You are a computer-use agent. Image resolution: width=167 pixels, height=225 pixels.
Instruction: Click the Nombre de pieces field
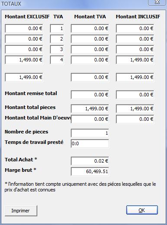pos(90,133)
